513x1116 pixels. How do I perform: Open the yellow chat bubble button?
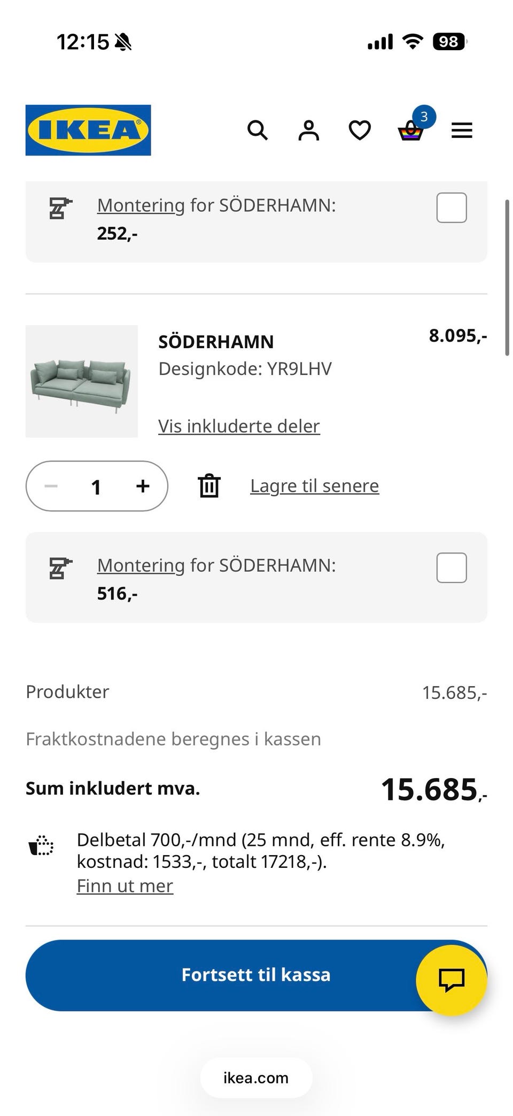point(451,980)
